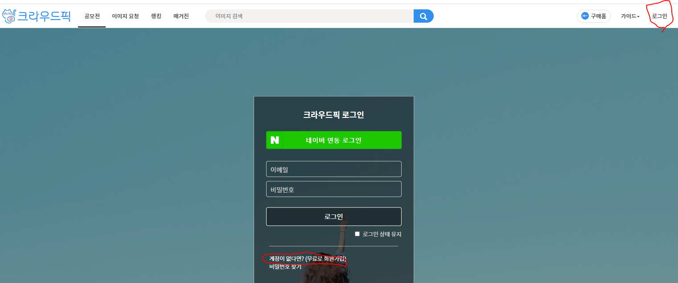Open the 공모전 tab
Viewport: 678px width, 283px height.
click(92, 16)
